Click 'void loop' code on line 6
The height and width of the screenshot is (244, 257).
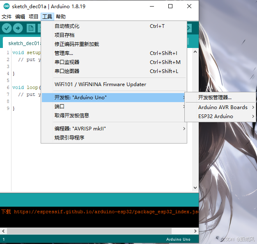tap(27, 87)
